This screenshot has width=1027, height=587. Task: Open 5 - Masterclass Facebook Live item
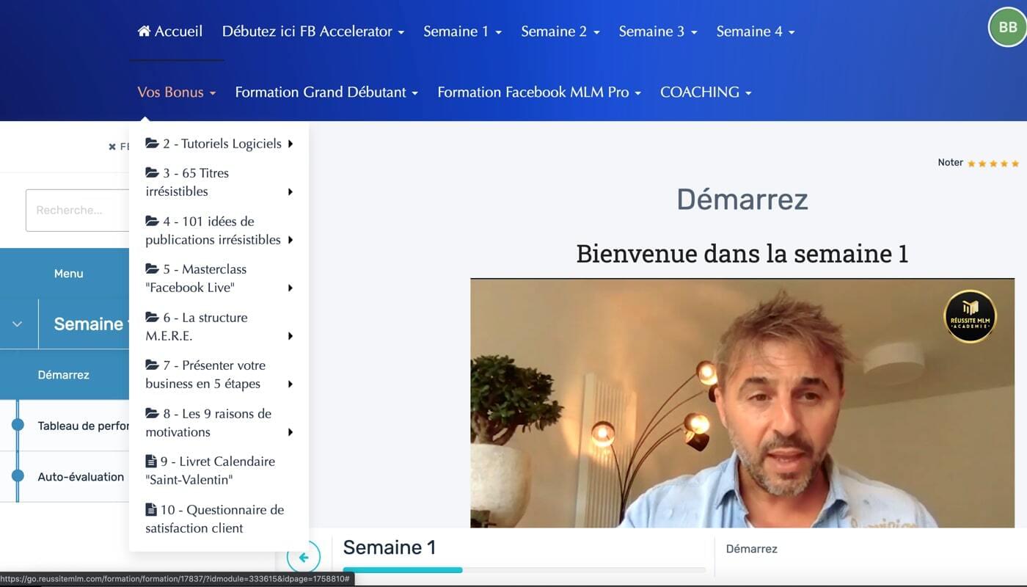[x=219, y=278]
